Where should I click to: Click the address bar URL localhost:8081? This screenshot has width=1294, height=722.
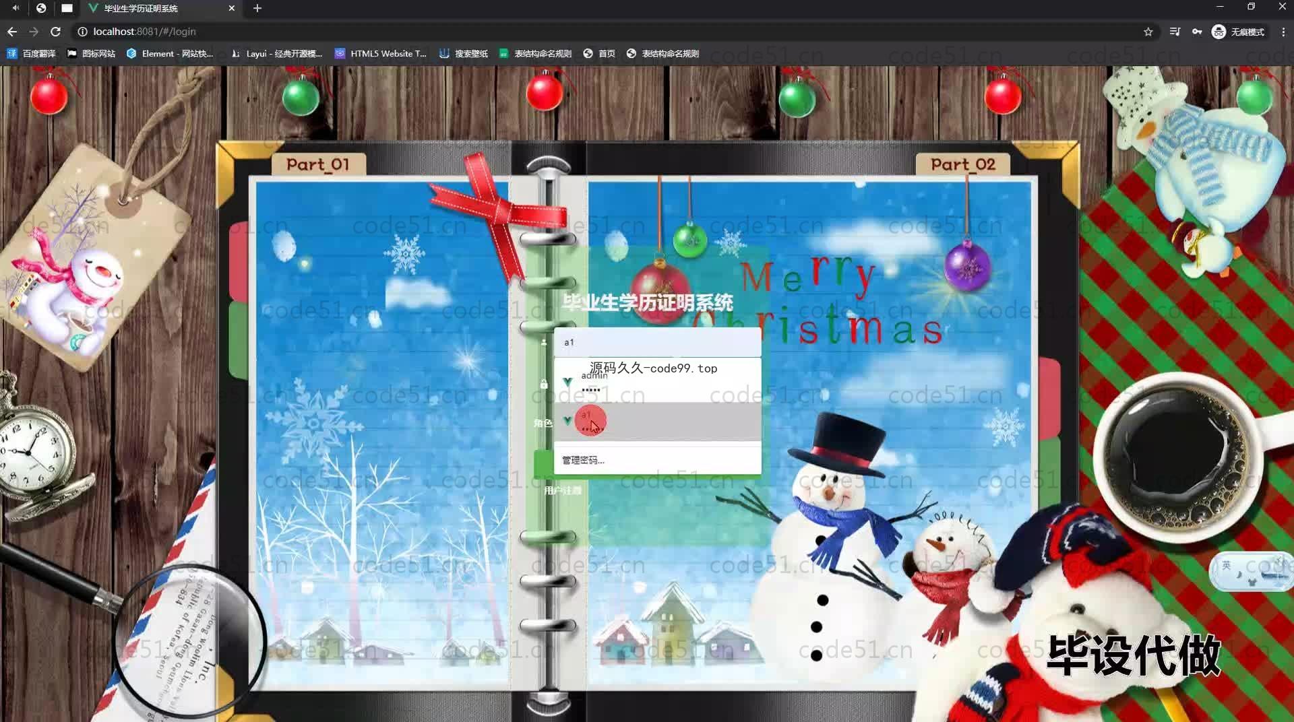click(144, 32)
